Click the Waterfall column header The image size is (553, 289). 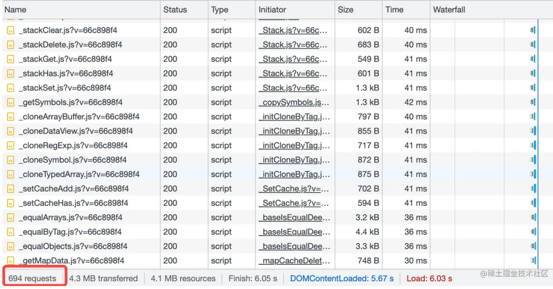click(449, 9)
